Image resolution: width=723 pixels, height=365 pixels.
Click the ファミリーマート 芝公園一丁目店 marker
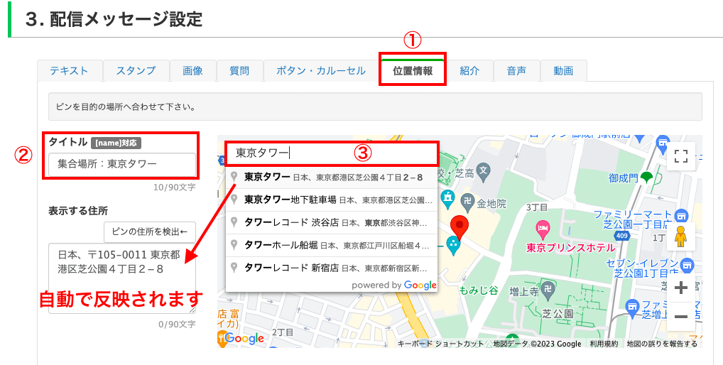click(680, 216)
